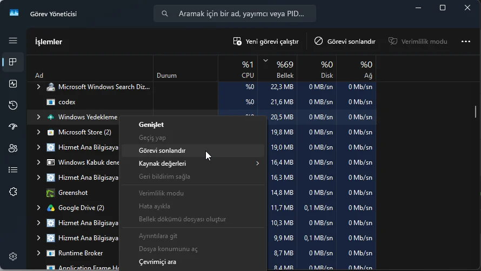Click the Verimlilik modu toolbar button
481x271 pixels.
tap(418, 42)
